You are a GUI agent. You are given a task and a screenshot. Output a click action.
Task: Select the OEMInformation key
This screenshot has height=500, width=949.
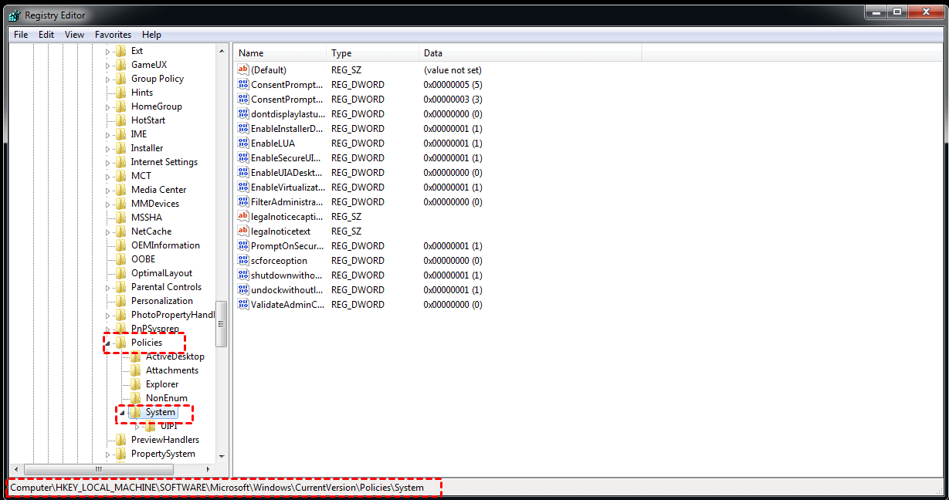pos(165,245)
